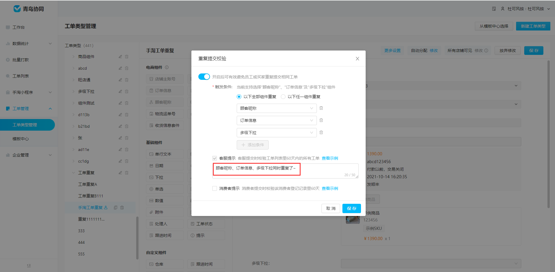Open 模板中心 submenu item
The width and height of the screenshot is (555, 272).
click(x=21, y=139)
